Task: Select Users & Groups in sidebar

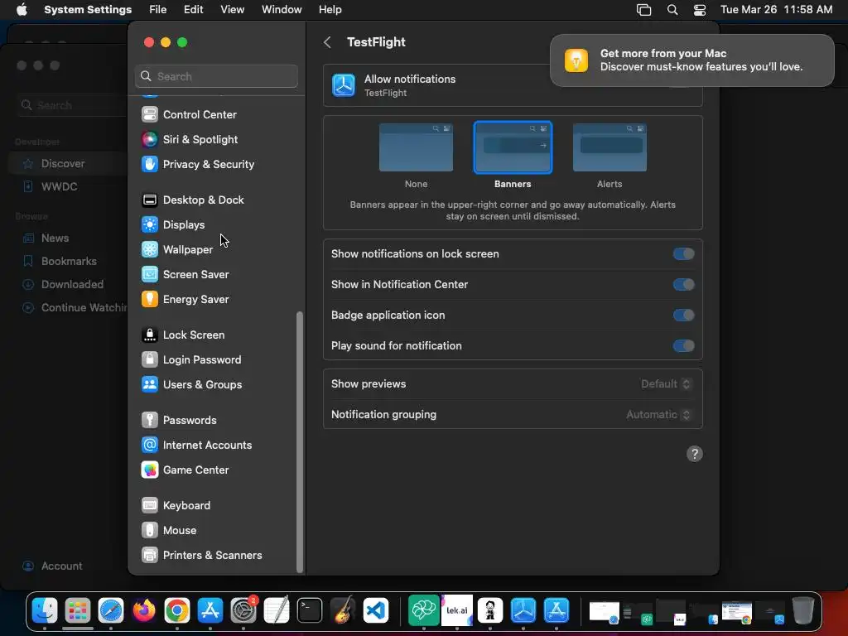Action: (x=191, y=385)
